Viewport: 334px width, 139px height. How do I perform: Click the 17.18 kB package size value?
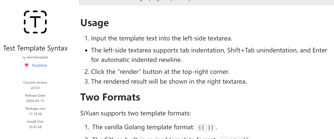click(x=35, y=114)
